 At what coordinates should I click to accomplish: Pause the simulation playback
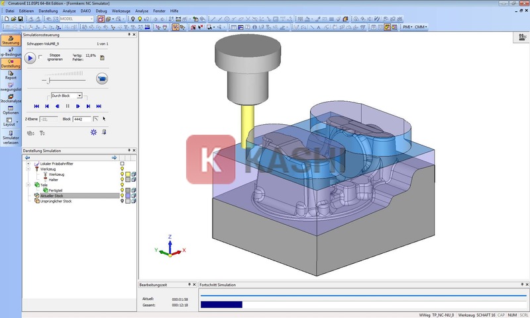coord(68,106)
